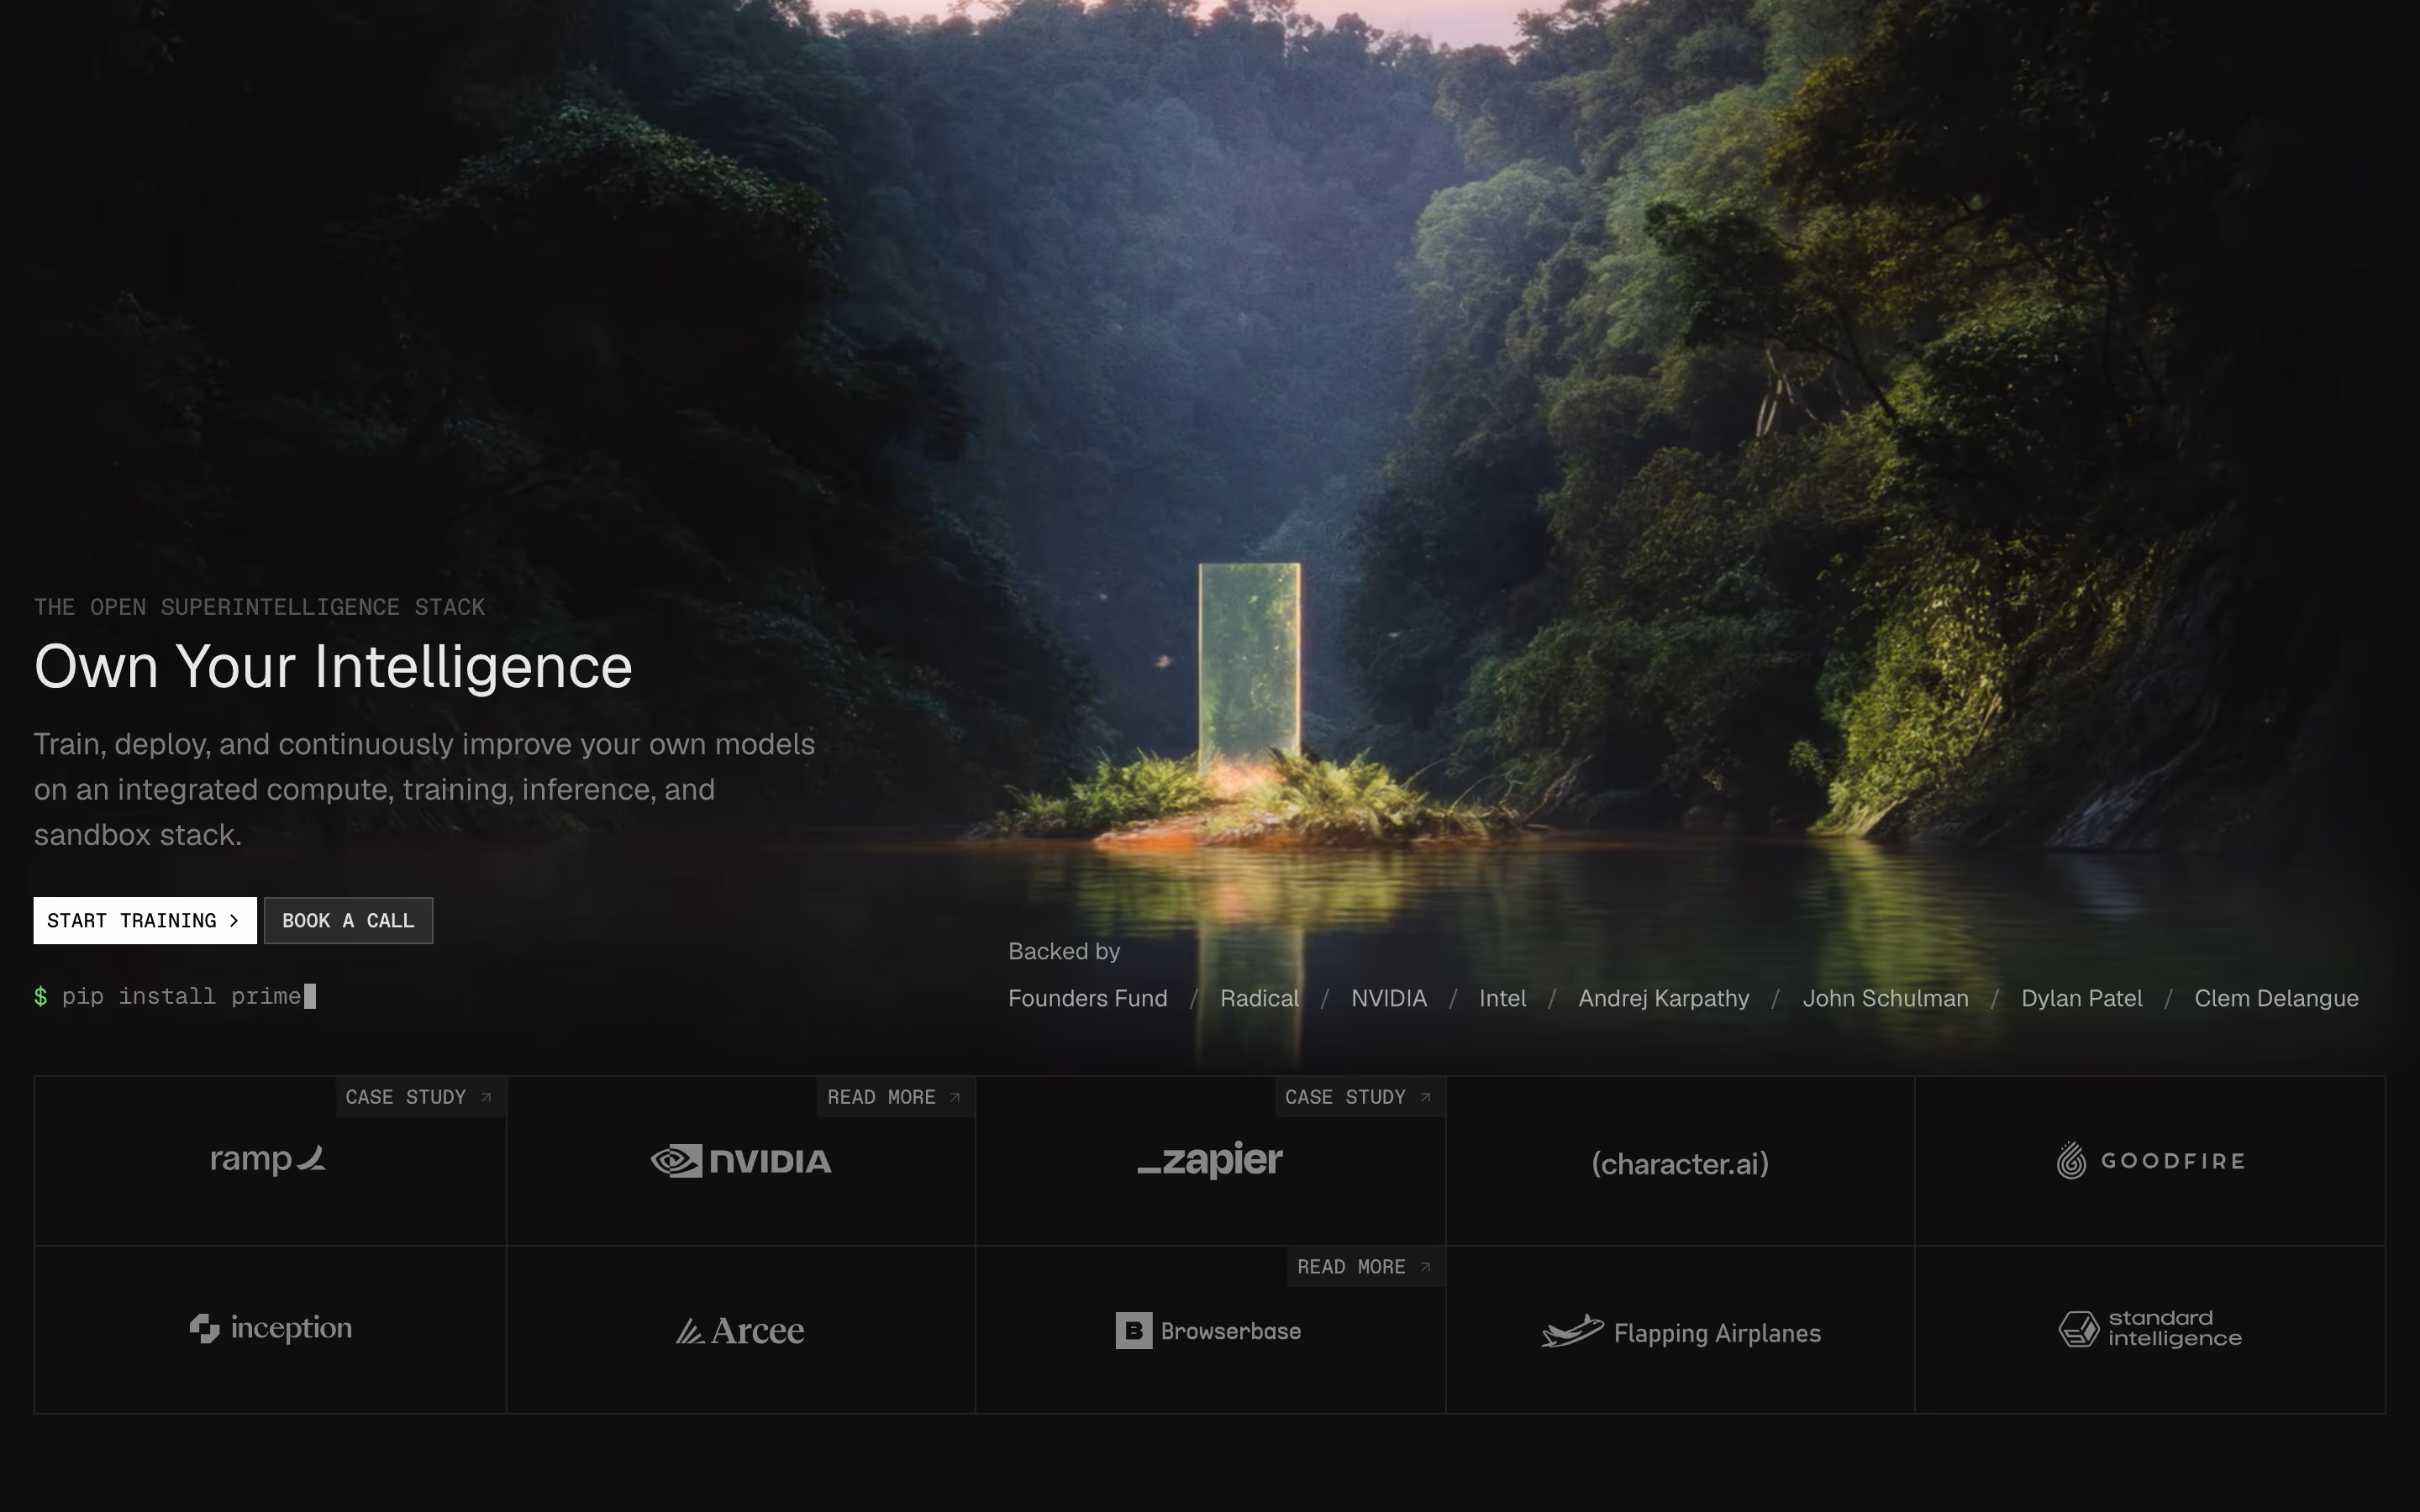Click Andrej Karpathy in backers list
This screenshot has width=2420, height=1512.
click(x=1664, y=998)
